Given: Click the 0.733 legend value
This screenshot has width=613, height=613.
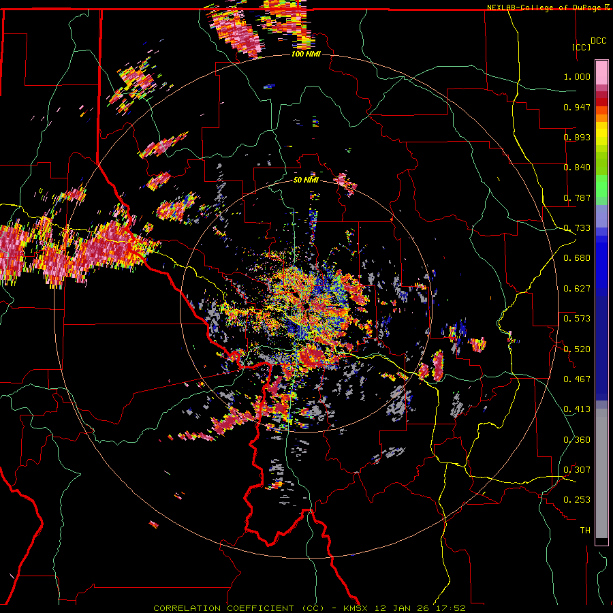Looking at the screenshot, I should (577, 228).
